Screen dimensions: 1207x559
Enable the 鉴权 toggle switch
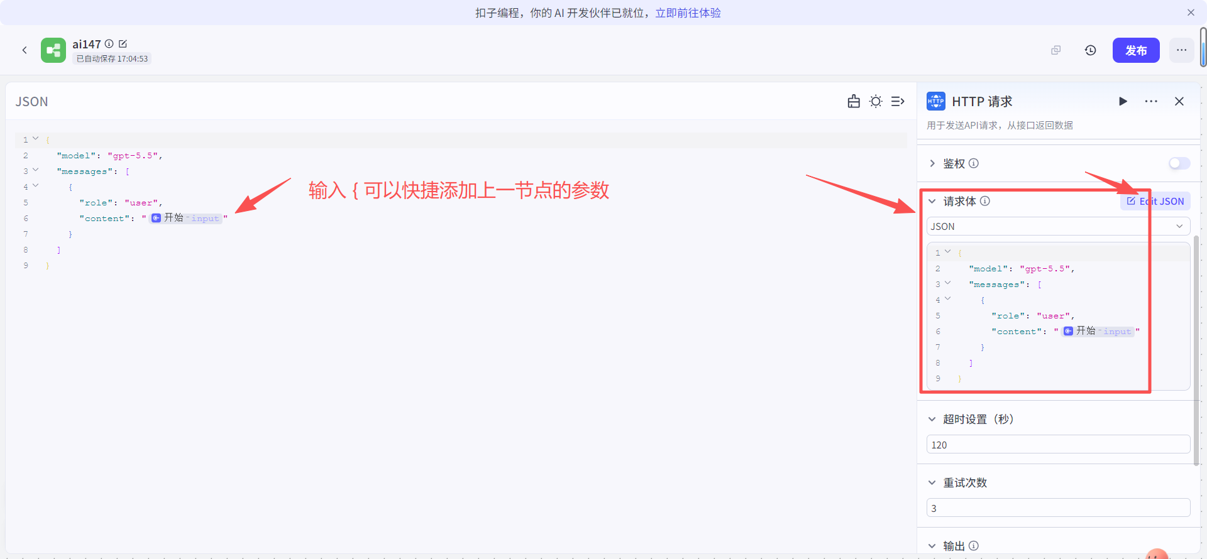pos(1179,163)
